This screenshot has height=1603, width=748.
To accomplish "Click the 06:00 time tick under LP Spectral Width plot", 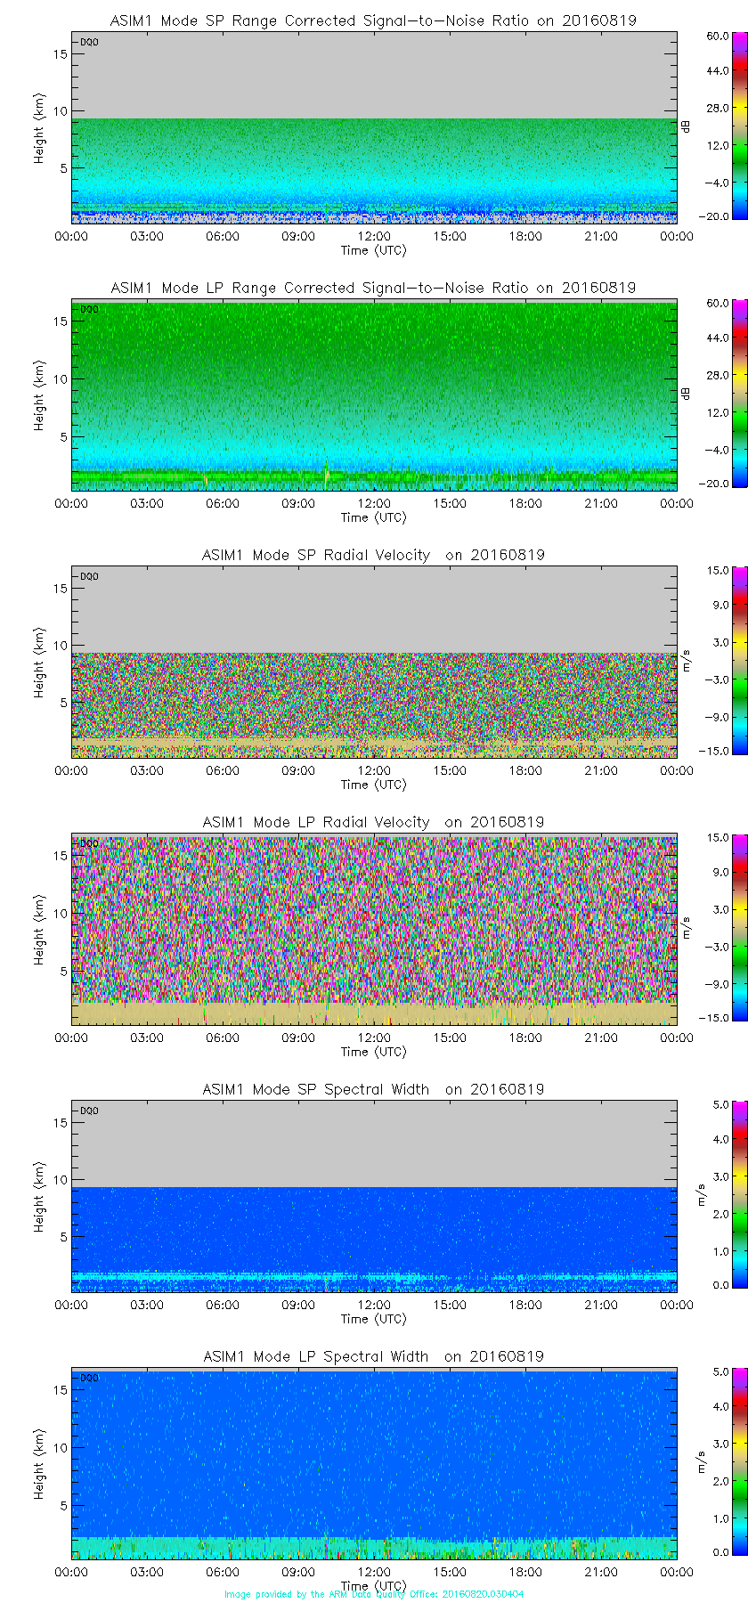I will coord(223,1572).
